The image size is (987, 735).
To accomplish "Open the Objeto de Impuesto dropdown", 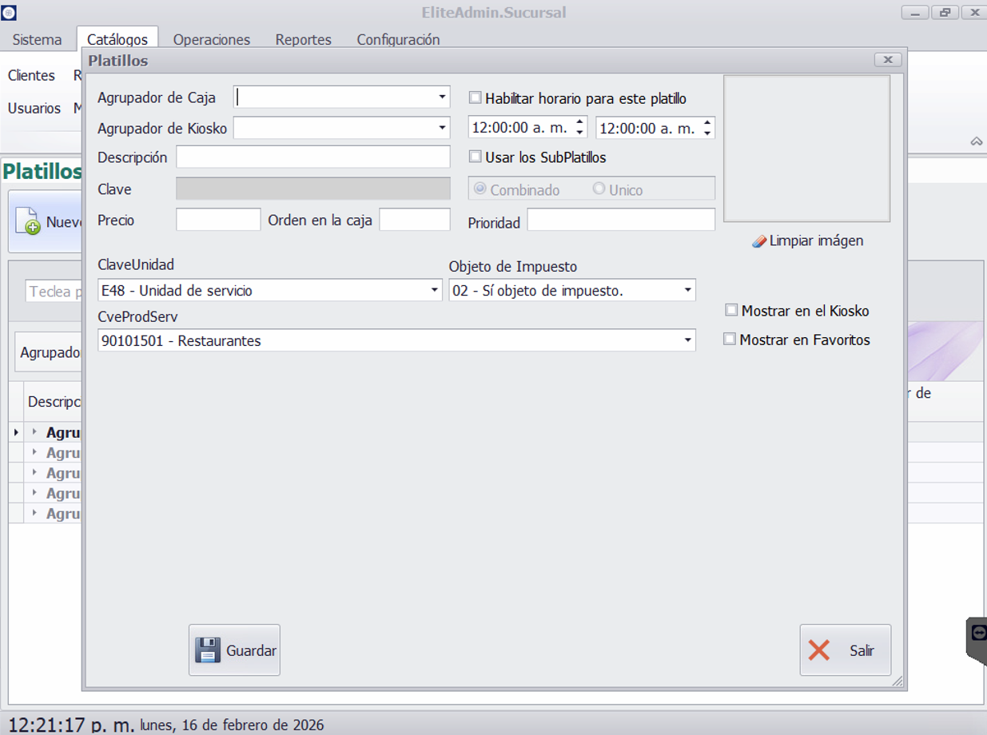I will pos(687,290).
